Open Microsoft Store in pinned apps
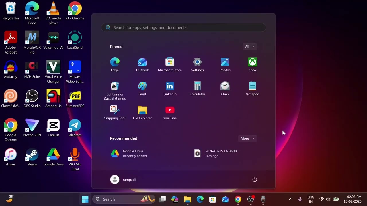The height and width of the screenshot is (206, 367). tap(170, 65)
